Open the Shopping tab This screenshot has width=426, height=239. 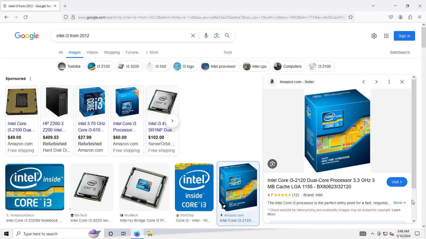(x=112, y=52)
